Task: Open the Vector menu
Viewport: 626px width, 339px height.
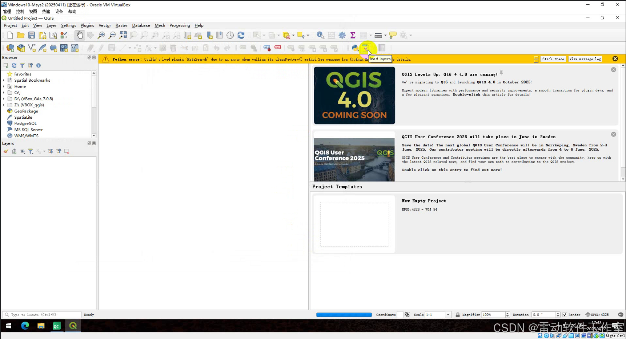Action: [x=105, y=25]
